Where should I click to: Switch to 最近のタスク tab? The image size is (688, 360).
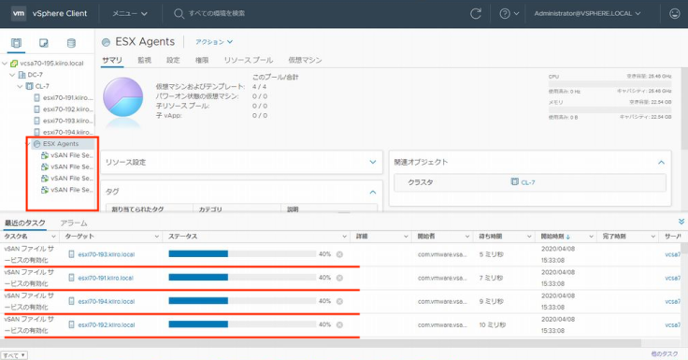25,223
